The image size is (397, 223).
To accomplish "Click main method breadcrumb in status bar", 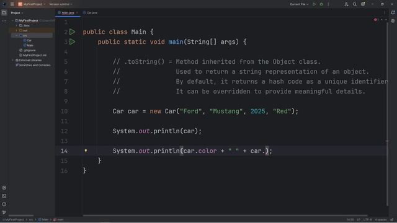I will coord(58,220).
